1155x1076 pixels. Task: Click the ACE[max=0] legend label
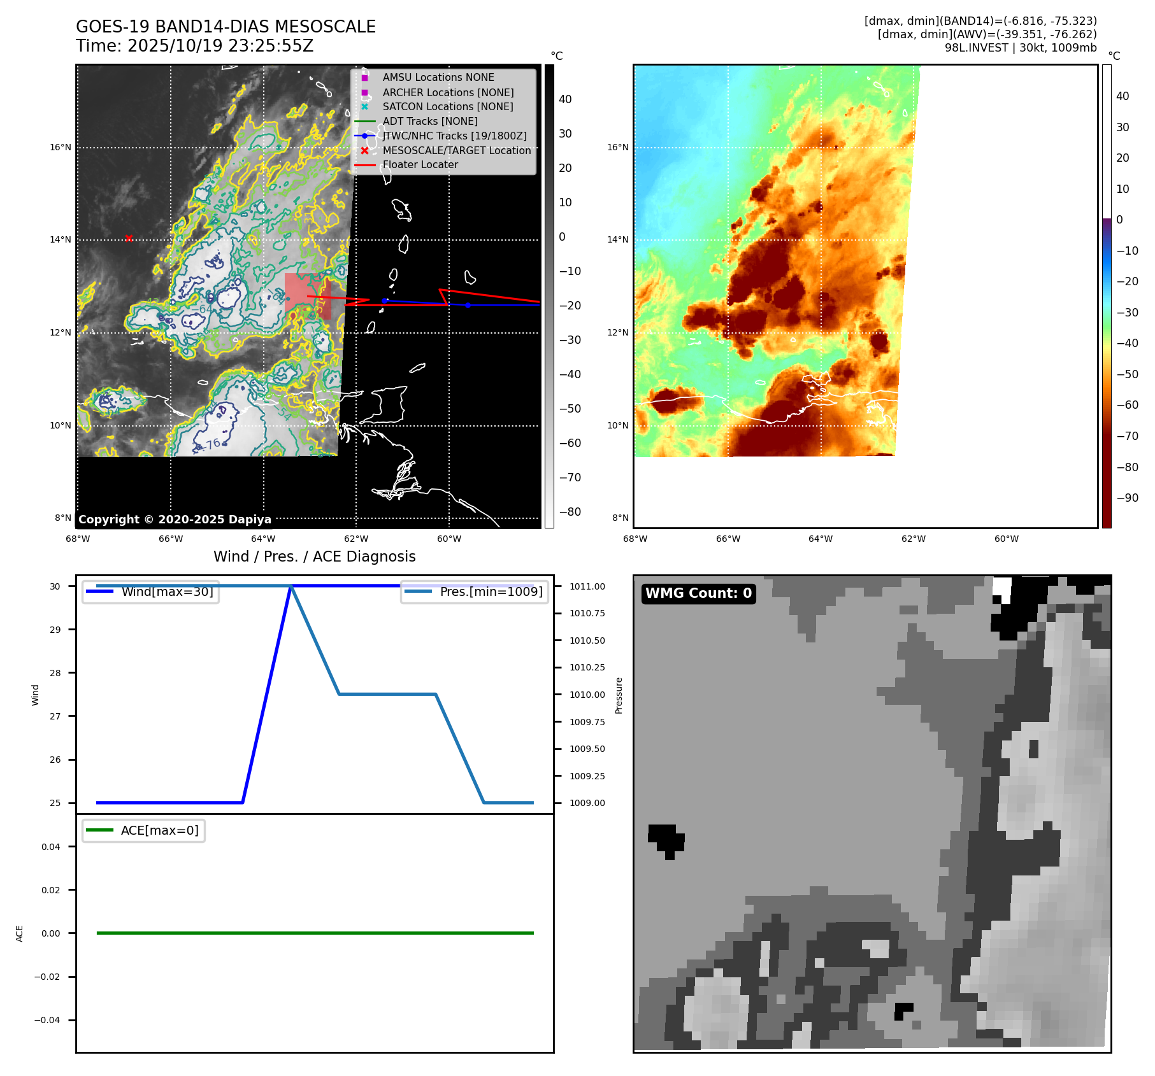click(159, 831)
